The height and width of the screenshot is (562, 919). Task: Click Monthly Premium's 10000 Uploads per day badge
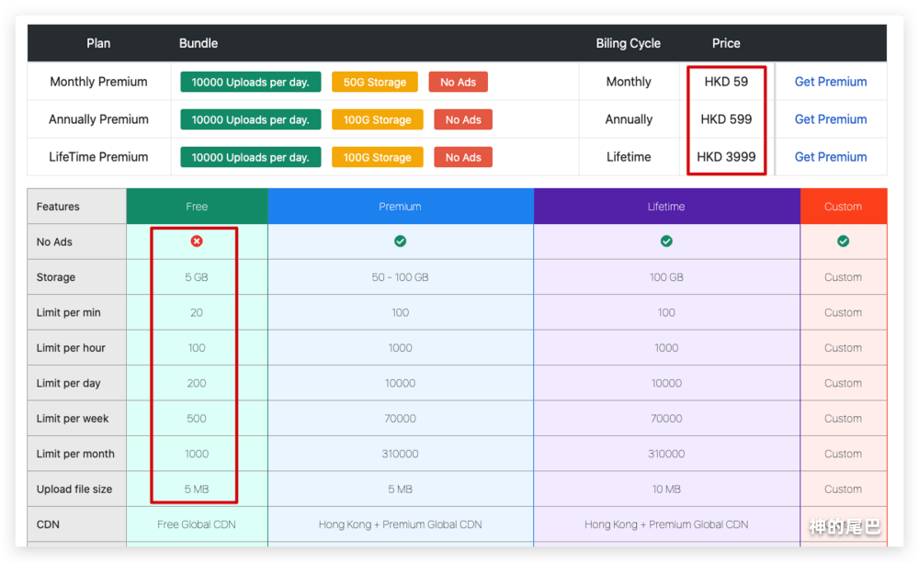click(251, 82)
